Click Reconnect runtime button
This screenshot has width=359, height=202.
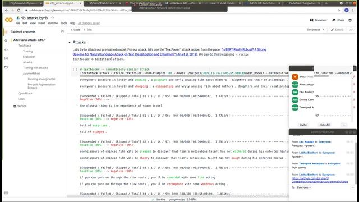(314, 30)
